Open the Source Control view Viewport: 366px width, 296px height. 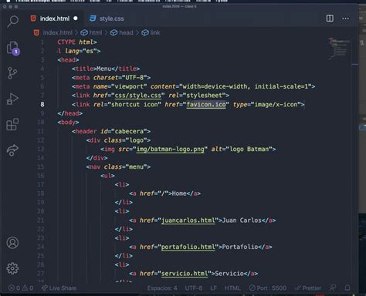(x=12, y=73)
